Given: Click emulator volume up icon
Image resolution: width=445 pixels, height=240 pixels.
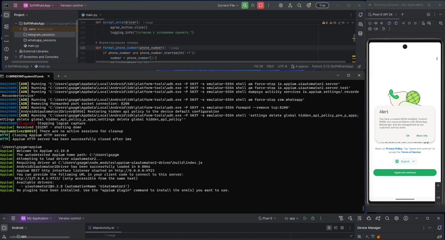Looking at the screenshot, I should [376, 23].
